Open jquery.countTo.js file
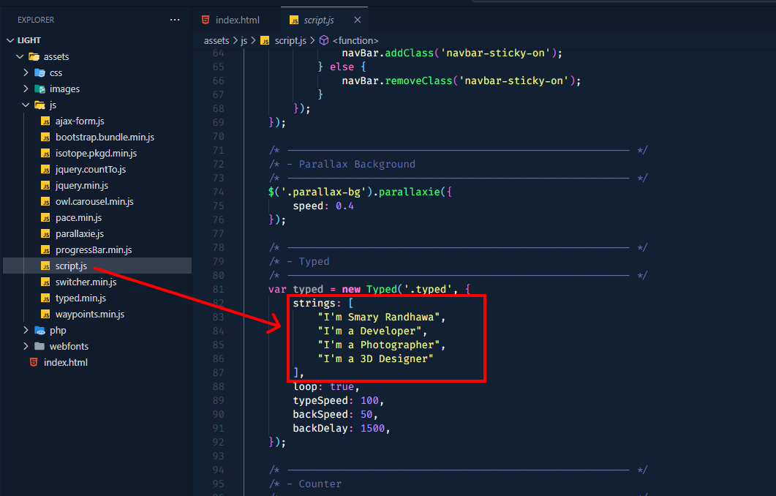The height and width of the screenshot is (496, 776). tap(91, 169)
